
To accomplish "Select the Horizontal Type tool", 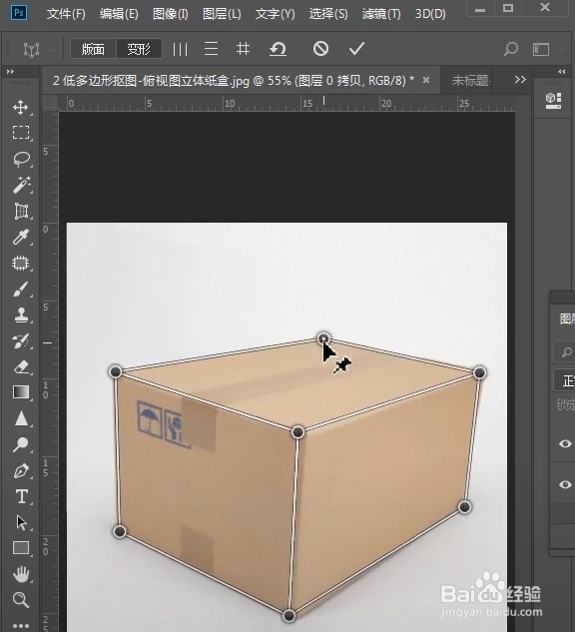I will click(21, 496).
